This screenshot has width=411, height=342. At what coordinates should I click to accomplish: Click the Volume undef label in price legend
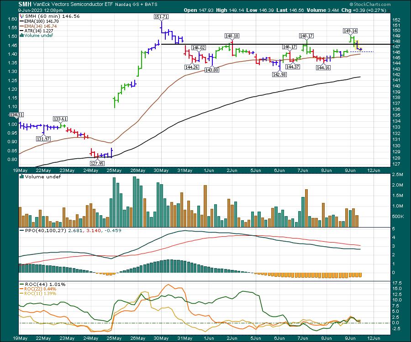[x=37, y=35]
